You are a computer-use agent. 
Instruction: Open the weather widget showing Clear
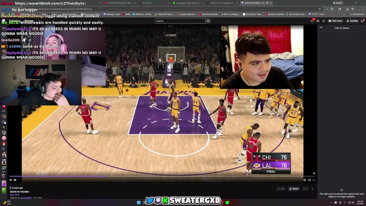pos(7,203)
